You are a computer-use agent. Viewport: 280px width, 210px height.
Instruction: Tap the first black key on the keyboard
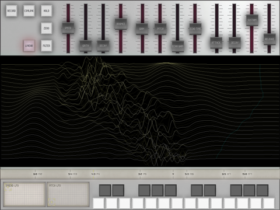coord(105,190)
